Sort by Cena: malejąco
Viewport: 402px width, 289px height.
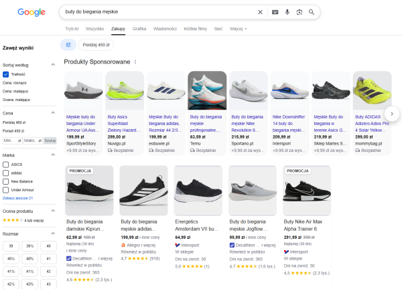point(15,92)
